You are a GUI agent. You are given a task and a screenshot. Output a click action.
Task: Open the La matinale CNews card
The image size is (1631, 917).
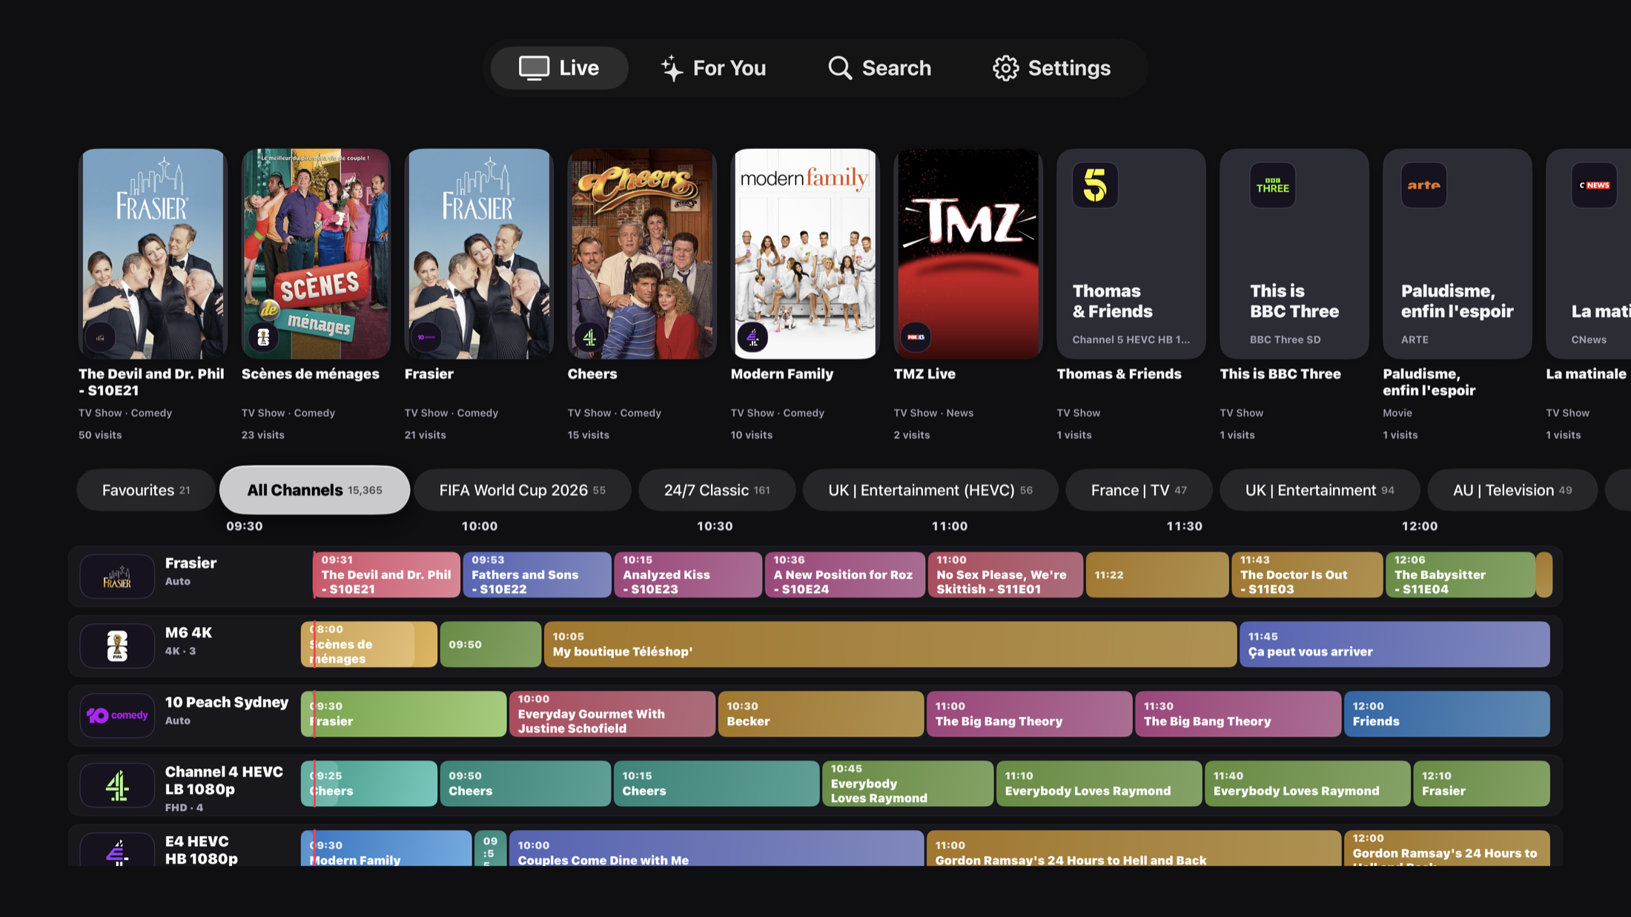click(x=1588, y=254)
